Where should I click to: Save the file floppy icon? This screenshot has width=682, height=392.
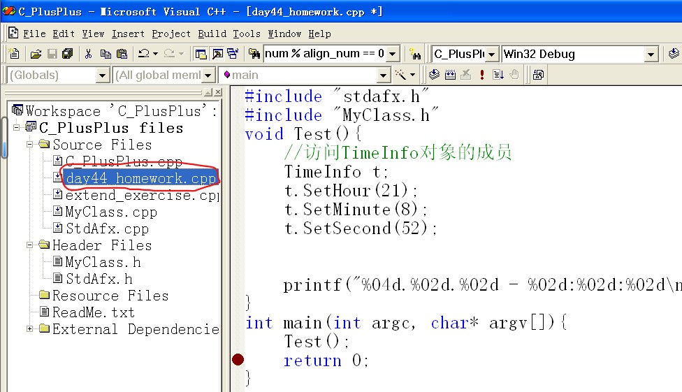click(52, 54)
